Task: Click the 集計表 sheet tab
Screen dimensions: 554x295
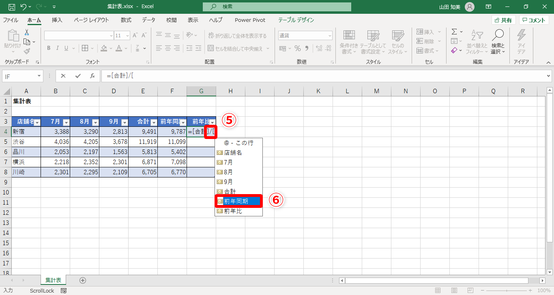Action: [53, 280]
